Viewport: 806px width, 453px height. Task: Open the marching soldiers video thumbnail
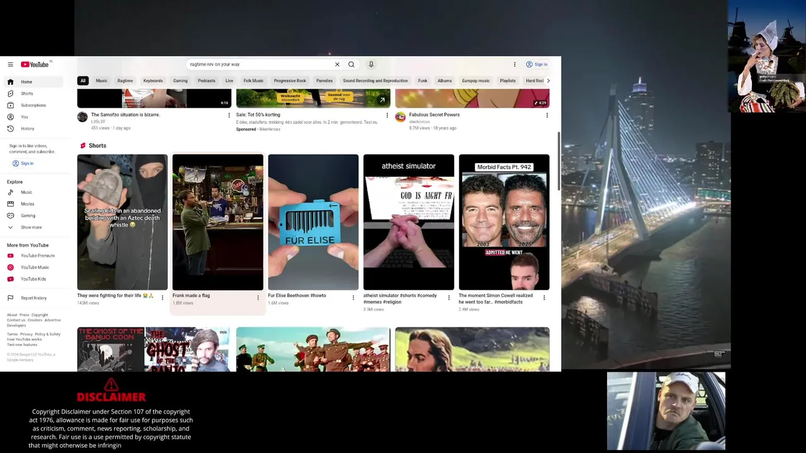click(313, 349)
